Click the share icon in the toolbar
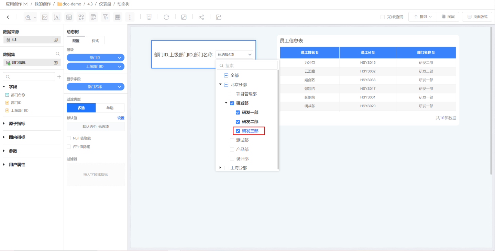495x251 pixels. (x=201, y=17)
